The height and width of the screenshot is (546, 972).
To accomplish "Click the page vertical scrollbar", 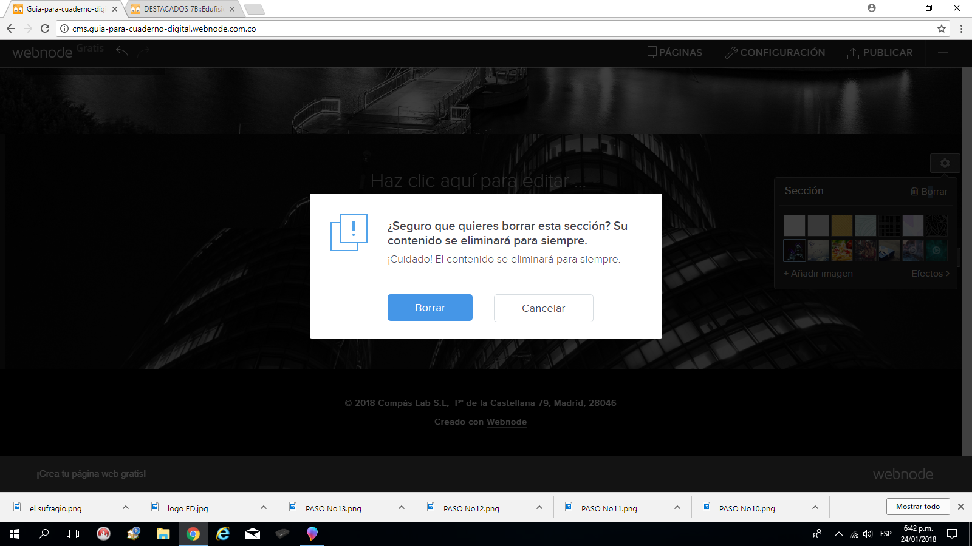I will (x=967, y=261).
